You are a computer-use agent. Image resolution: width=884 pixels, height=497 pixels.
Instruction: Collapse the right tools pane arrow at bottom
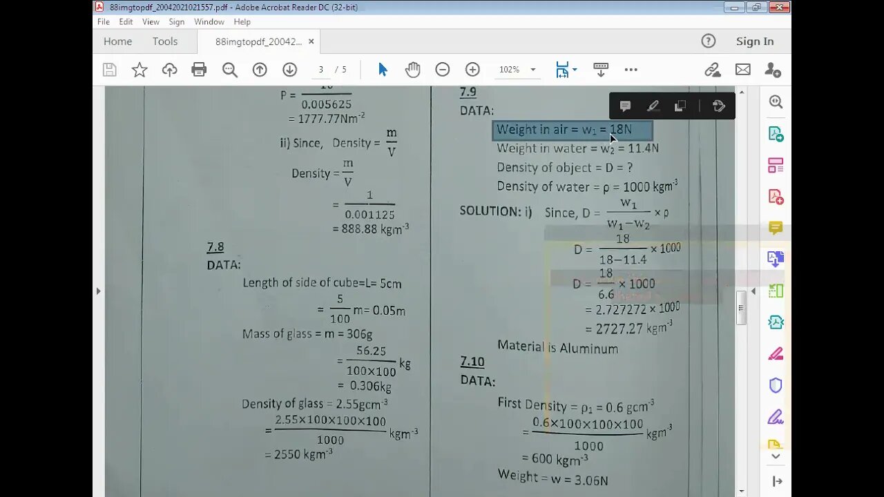(x=778, y=481)
